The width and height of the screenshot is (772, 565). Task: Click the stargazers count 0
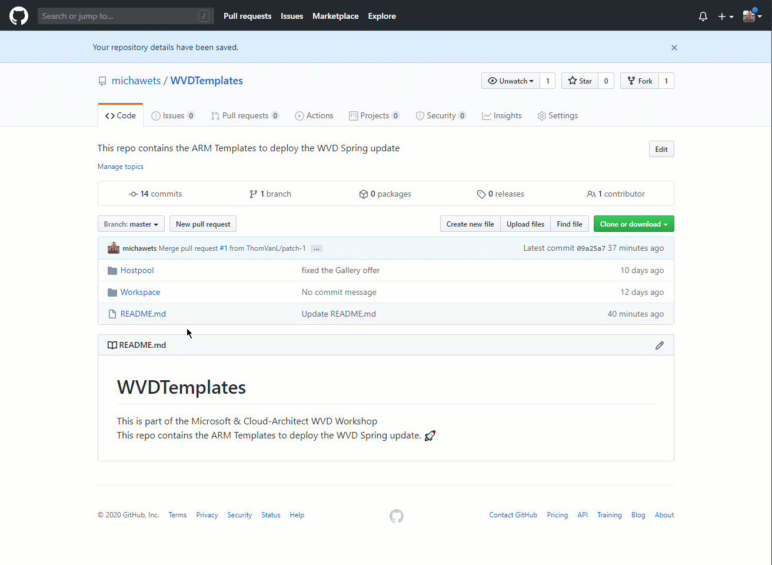click(606, 81)
